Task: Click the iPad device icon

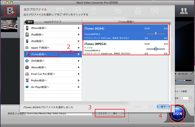Action: tap(27, 35)
